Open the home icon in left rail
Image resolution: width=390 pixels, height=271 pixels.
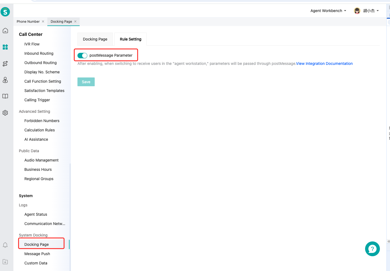(x=5, y=31)
